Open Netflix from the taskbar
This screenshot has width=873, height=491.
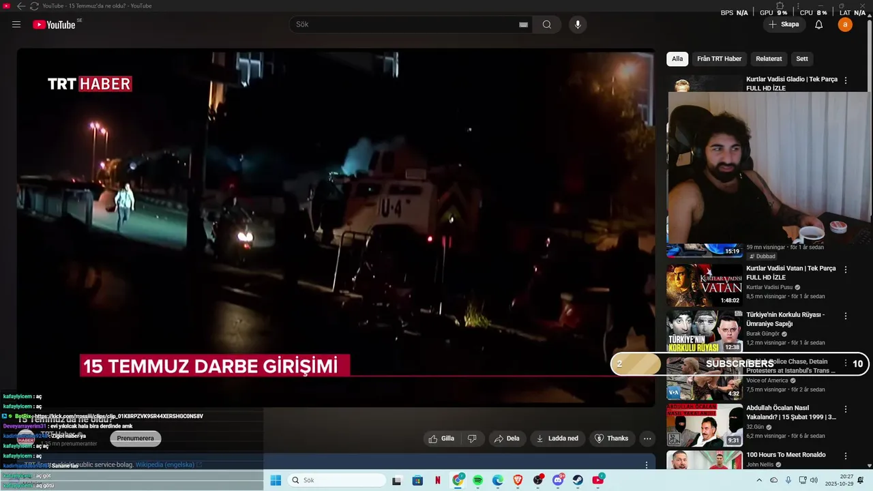tap(438, 480)
